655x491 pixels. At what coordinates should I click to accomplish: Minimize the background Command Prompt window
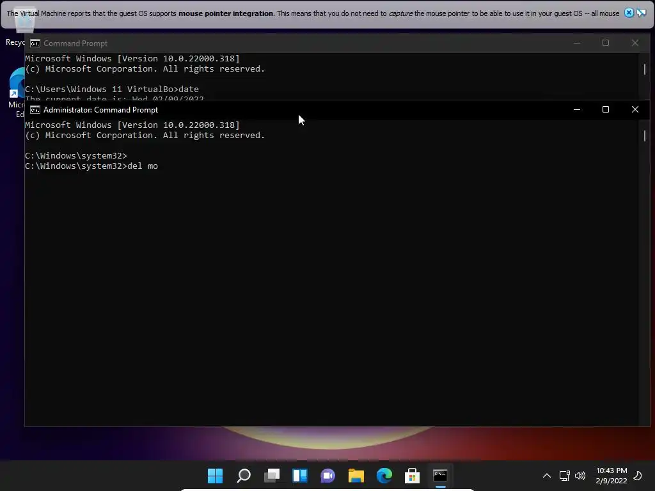coord(577,43)
